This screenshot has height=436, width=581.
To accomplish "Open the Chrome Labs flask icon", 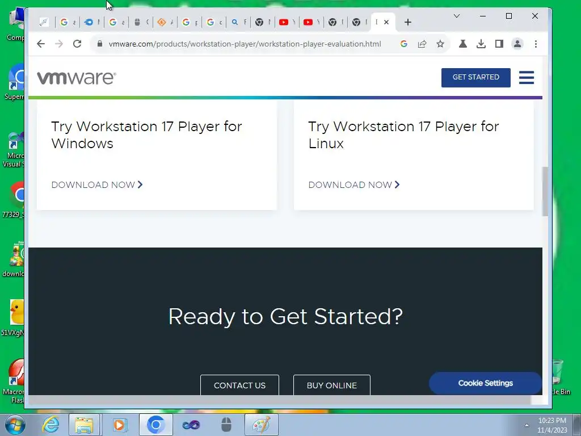I will [x=463, y=44].
